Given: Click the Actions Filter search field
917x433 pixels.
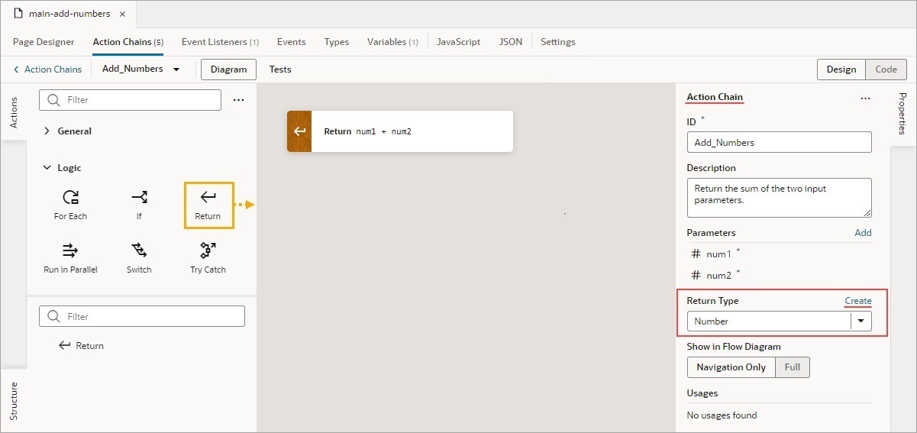Looking at the screenshot, I should (x=131, y=100).
